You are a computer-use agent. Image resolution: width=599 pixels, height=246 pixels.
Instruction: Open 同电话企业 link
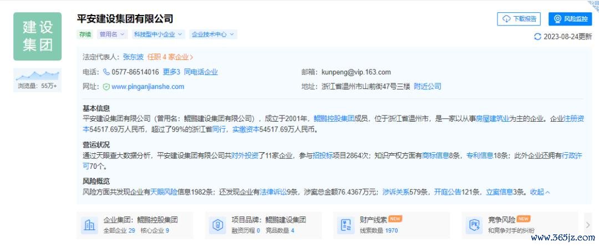click(201, 72)
